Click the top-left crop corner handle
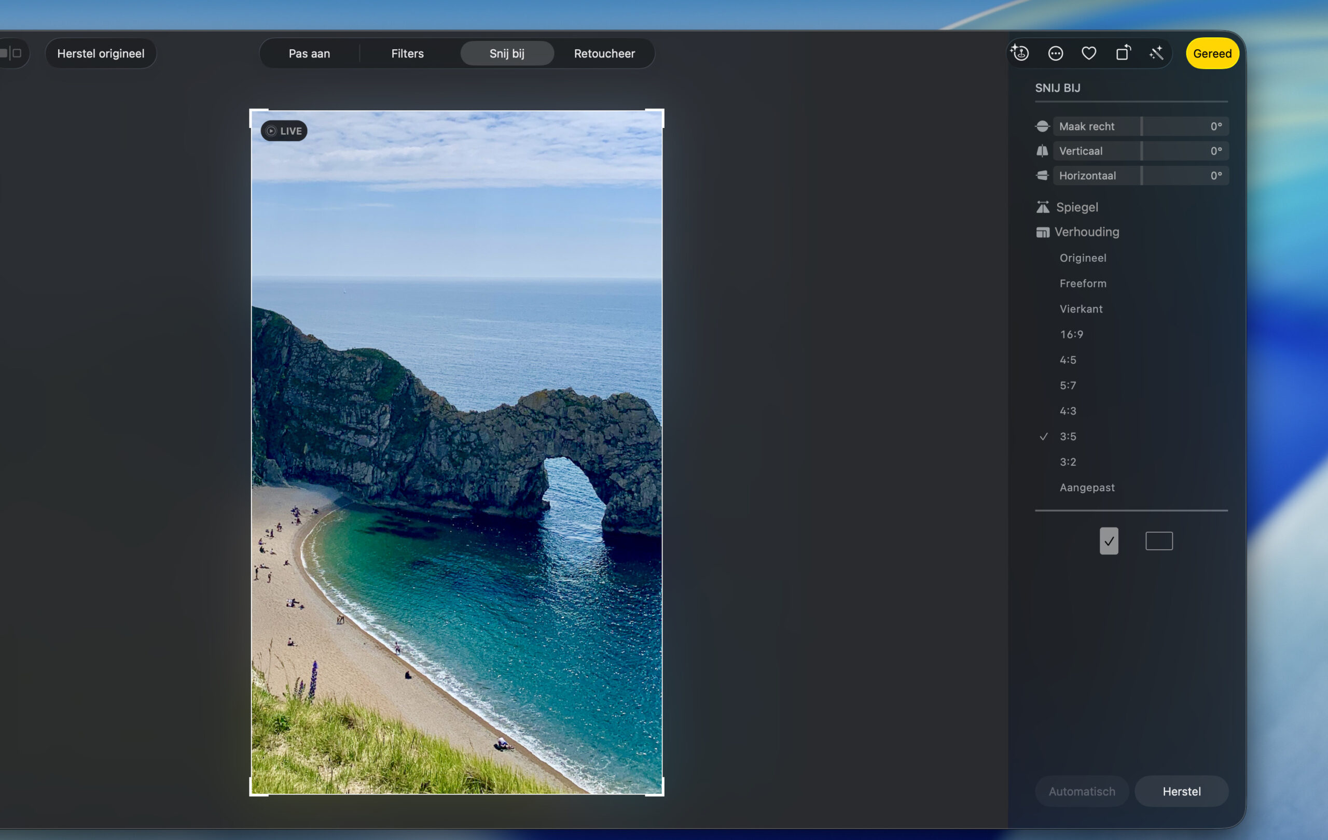Screen dimensions: 1328x840 click(253, 112)
